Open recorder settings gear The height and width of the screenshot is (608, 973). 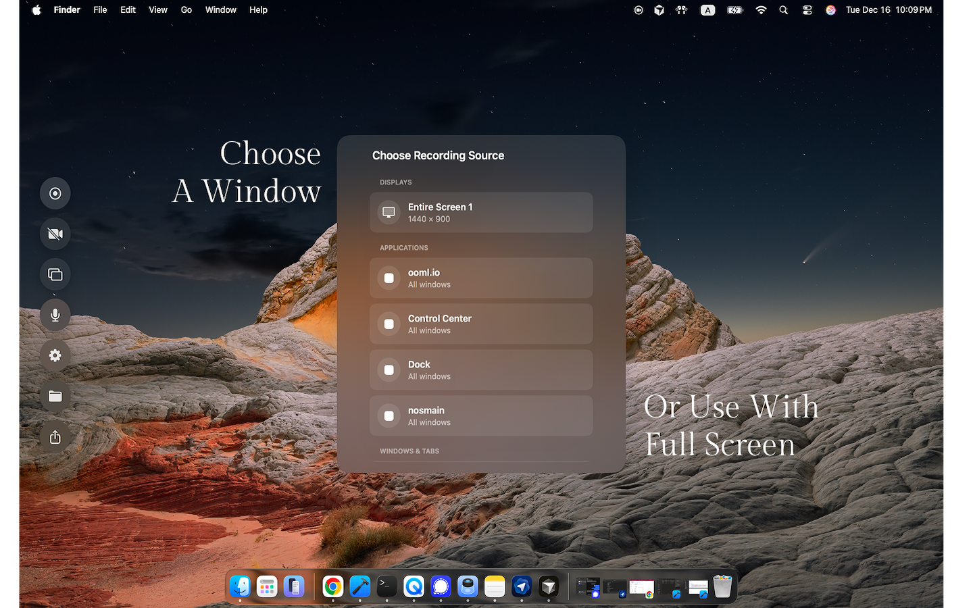pos(55,356)
